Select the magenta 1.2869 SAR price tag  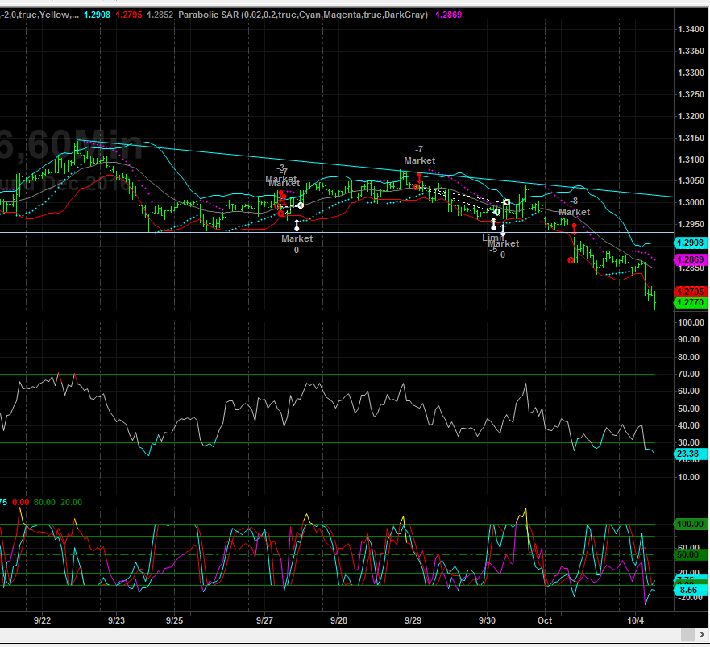click(x=691, y=259)
